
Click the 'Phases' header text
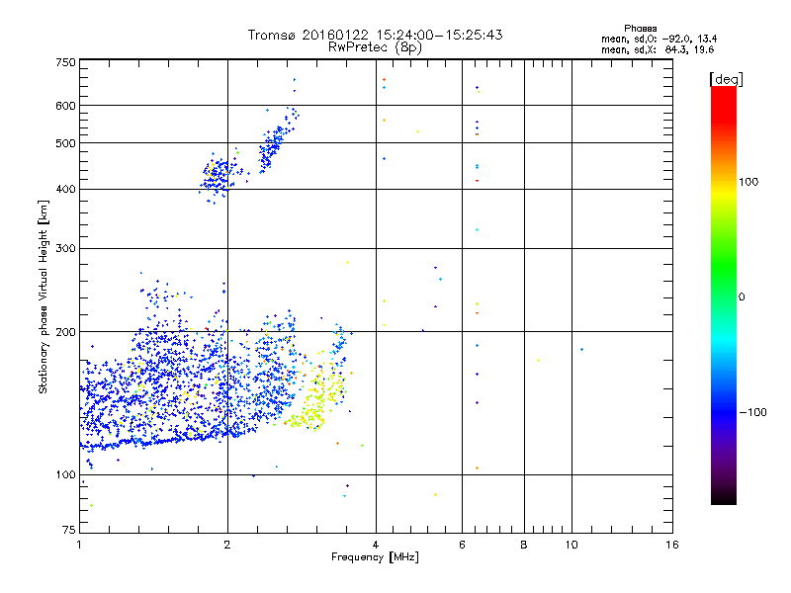640,29
